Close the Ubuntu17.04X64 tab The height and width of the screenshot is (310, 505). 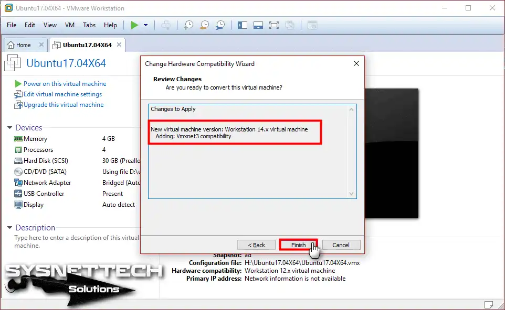pyautogui.click(x=119, y=45)
